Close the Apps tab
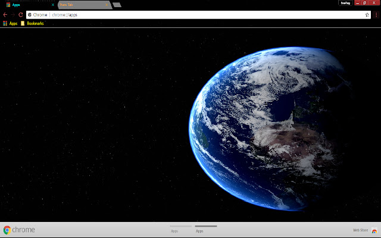Screen dimensions: 381x238 [x=53, y=5]
